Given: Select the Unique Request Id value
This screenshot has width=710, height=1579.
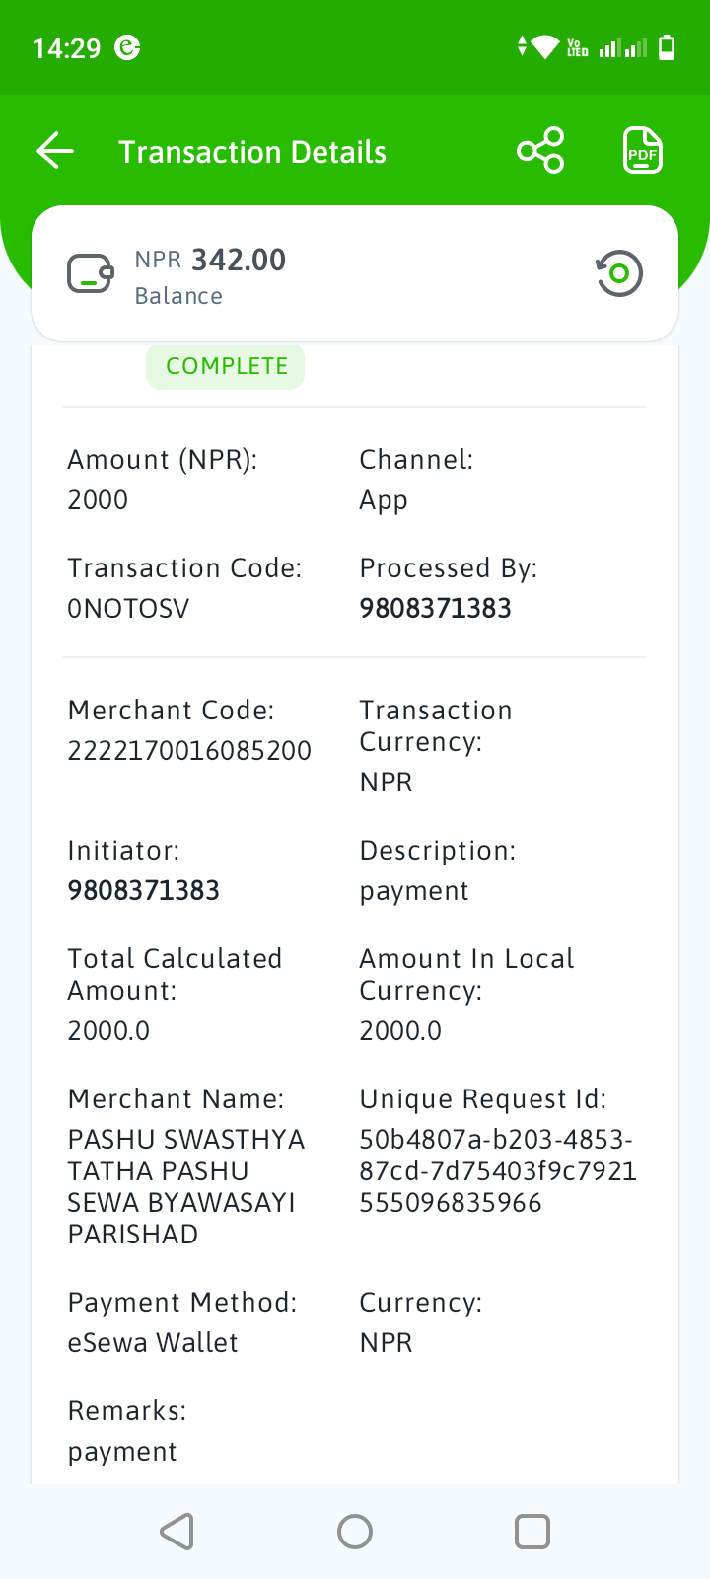Looking at the screenshot, I should (498, 1170).
